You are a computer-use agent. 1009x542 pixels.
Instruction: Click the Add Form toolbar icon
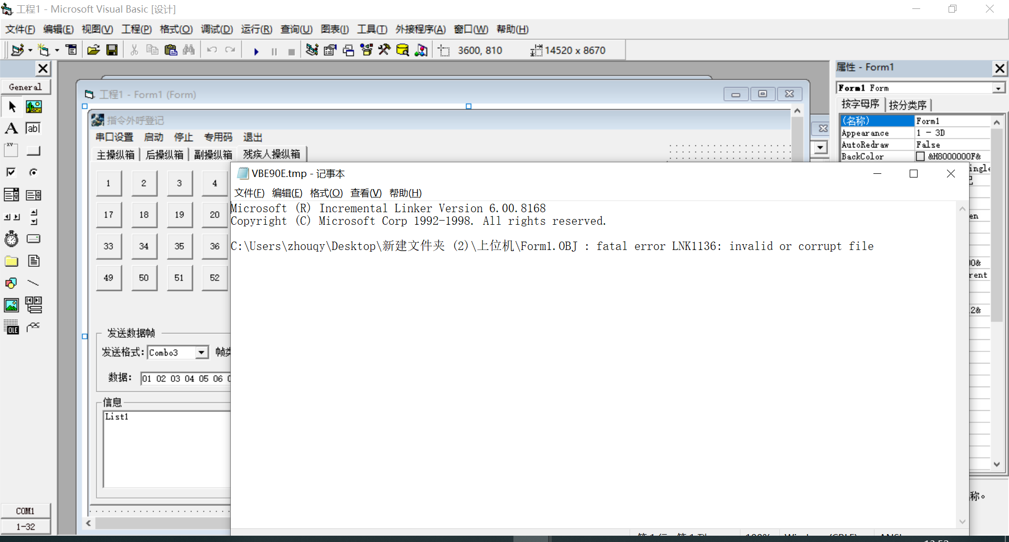pos(44,50)
